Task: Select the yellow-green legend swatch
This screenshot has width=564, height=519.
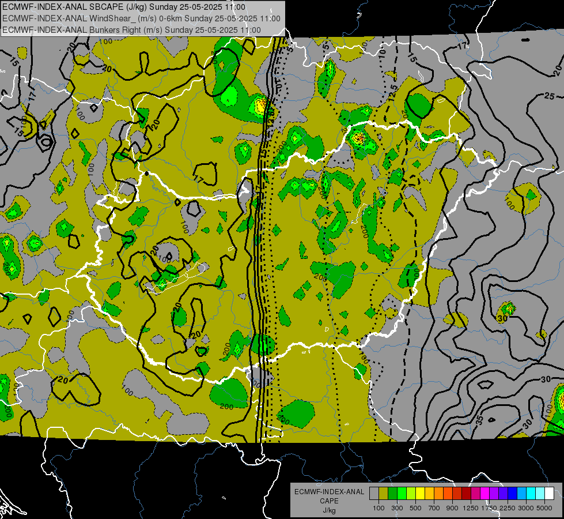Action: pyautogui.click(x=411, y=494)
